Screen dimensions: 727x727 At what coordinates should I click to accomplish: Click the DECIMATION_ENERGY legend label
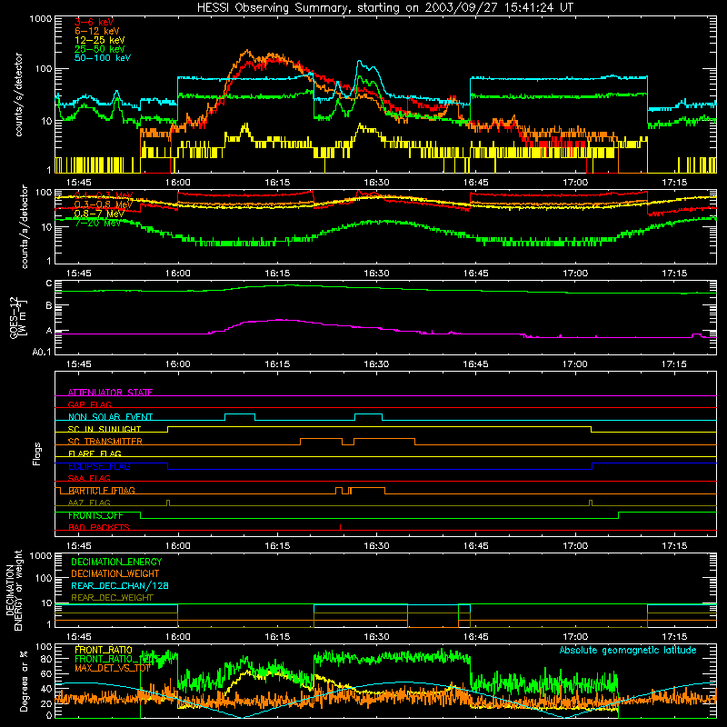click(x=116, y=562)
